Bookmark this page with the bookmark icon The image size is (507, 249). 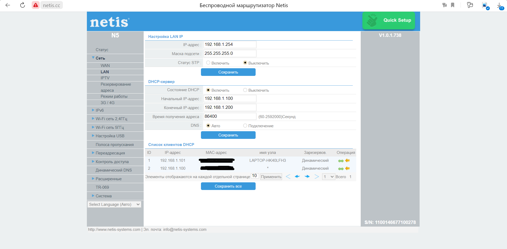[x=453, y=5]
